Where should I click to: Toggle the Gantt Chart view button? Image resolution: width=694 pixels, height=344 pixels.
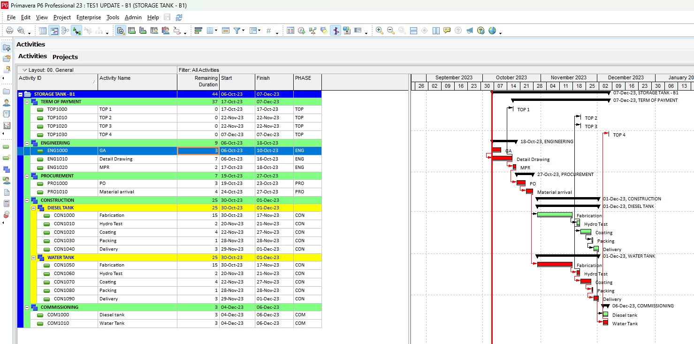pos(54,31)
